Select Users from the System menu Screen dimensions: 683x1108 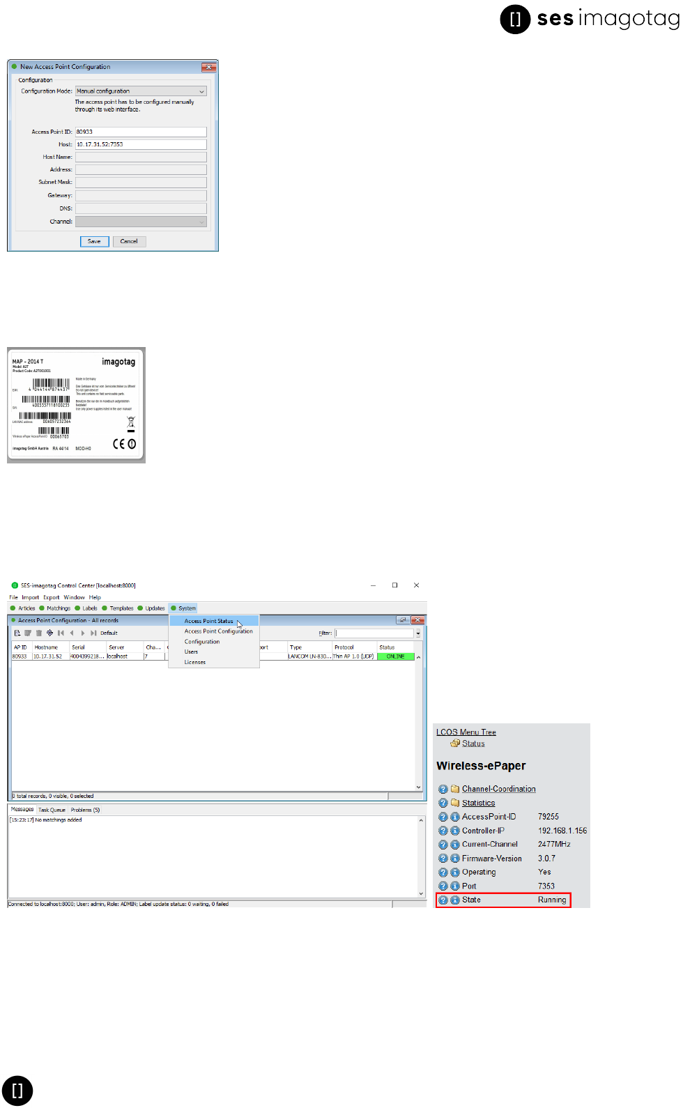214,652
